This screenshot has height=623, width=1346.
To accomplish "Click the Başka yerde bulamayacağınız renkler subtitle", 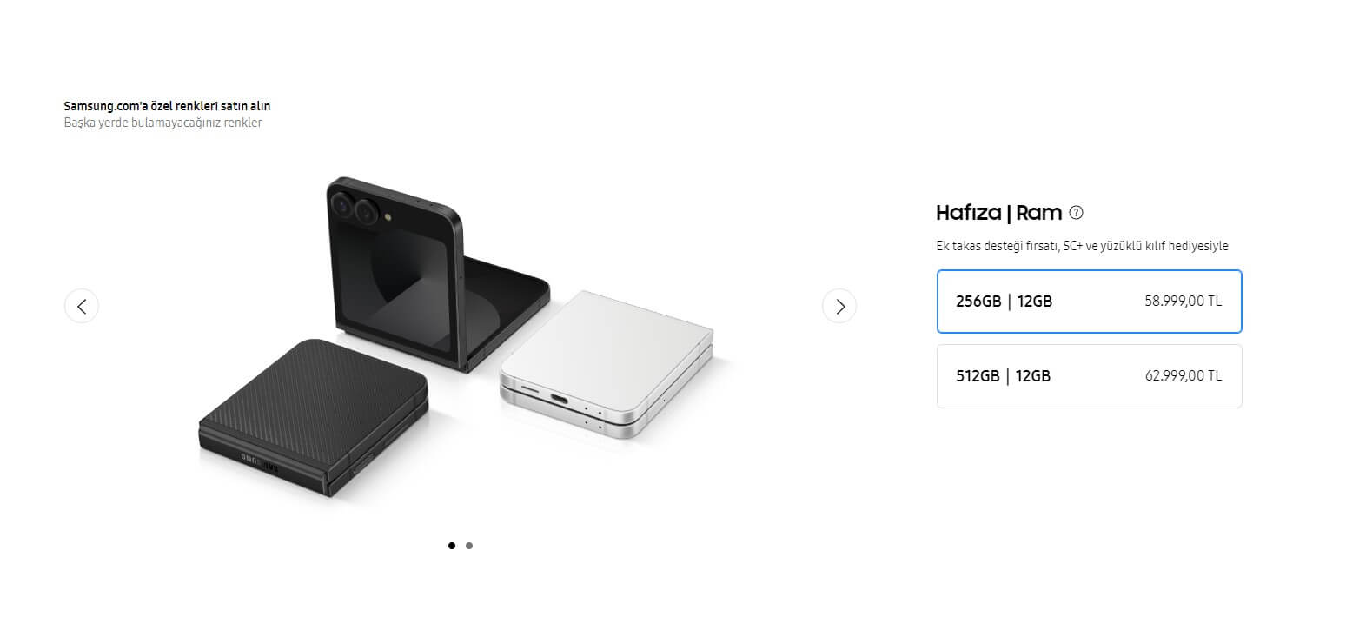I will click(162, 123).
